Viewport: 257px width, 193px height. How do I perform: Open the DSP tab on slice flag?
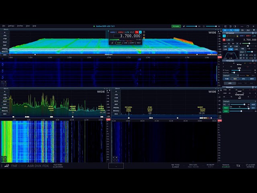click(x=119, y=43)
